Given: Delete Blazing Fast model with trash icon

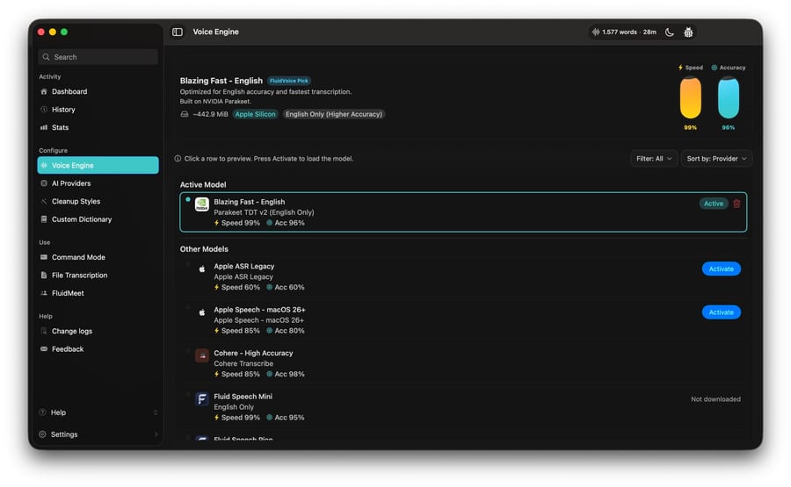Looking at the screenshot, I should (x=737, y=204).
